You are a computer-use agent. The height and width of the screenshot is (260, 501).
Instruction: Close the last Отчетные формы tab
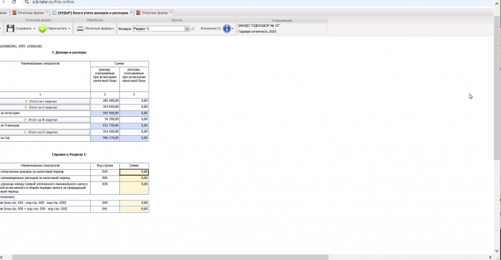171,12
